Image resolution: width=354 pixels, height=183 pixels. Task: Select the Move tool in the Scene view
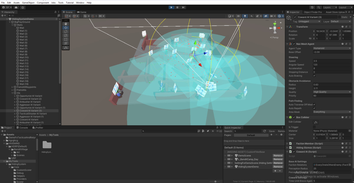pyautogui.click(x=66, y=27)
